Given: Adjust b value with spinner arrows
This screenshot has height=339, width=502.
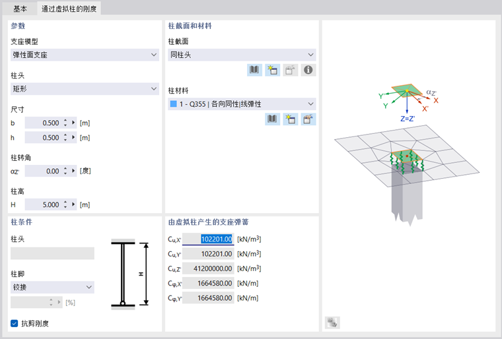Looking at the screenshot, I should point(65,123).
